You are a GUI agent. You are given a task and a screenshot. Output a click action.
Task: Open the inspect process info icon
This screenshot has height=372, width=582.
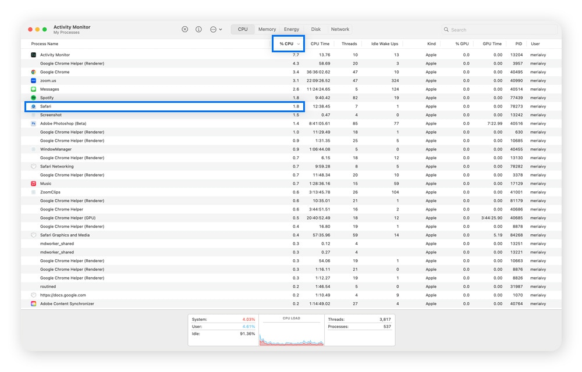[x=198, y=29]
